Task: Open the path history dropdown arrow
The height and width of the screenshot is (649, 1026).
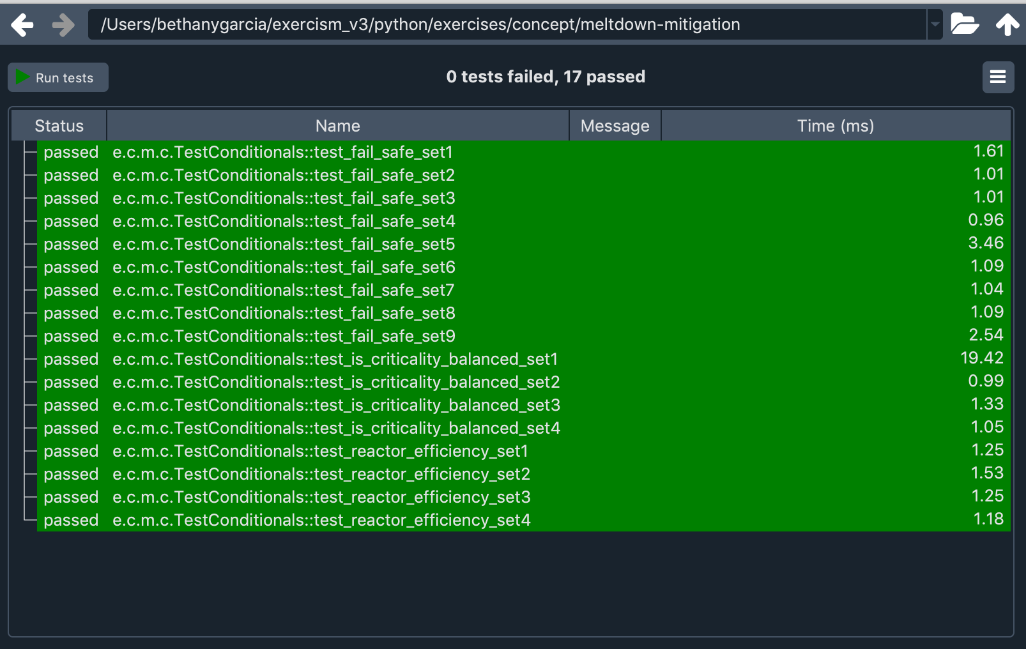Action: point(935,24)
